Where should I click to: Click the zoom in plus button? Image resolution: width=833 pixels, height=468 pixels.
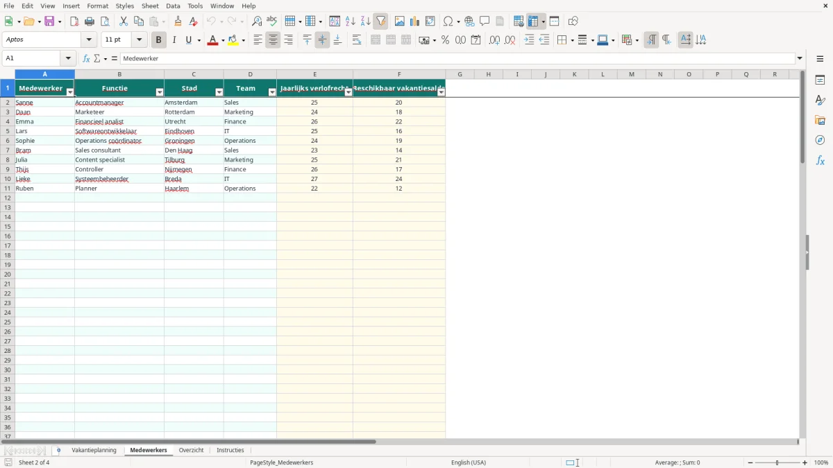coord(805,462)
